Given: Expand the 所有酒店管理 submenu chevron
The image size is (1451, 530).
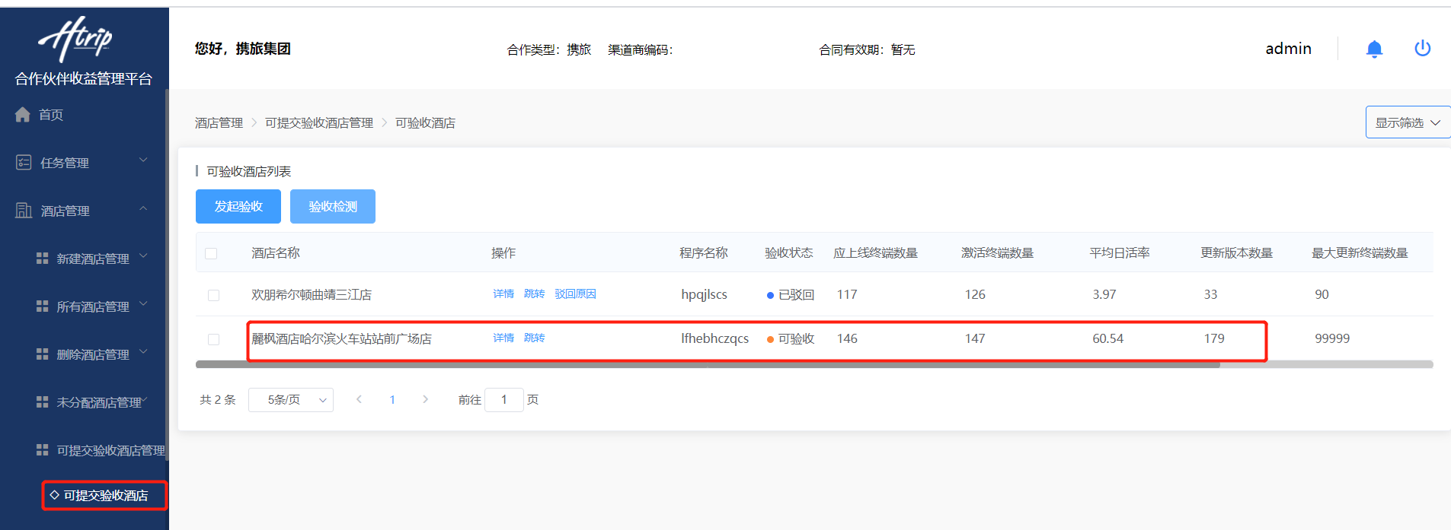Looking at the screenshot, I should pyautogui.click(x=143, y=304).
